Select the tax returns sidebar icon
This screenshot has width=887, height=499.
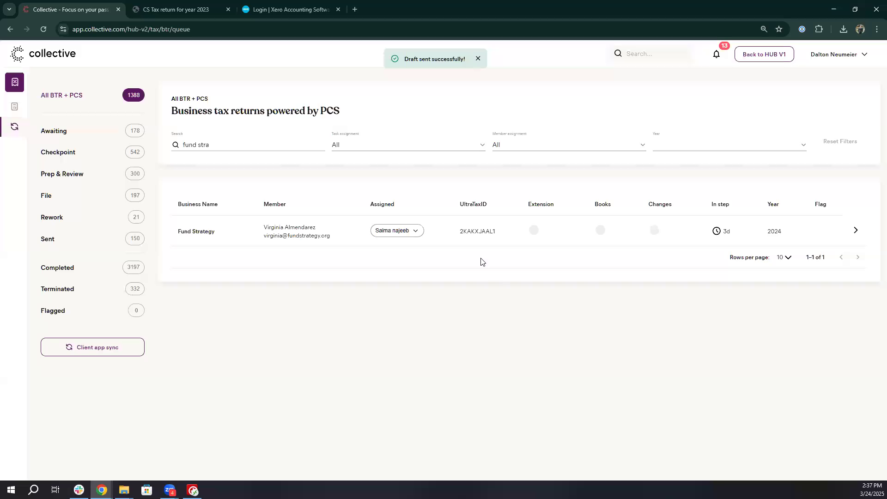coord(14,82)
